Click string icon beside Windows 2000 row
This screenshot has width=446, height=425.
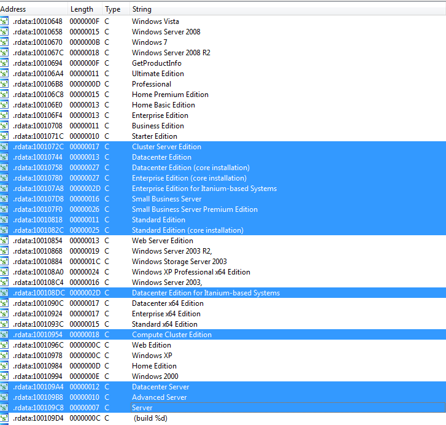(x=4, y=376)
